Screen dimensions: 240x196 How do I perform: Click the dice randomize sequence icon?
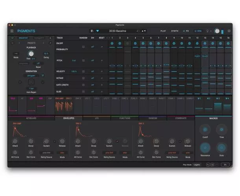[31, 82]
